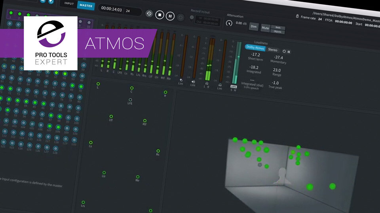The width and height of the screenshot is (380, 213).
Task: Click object indicator 100
Action: pyautogui.click(x=76, y=119)
